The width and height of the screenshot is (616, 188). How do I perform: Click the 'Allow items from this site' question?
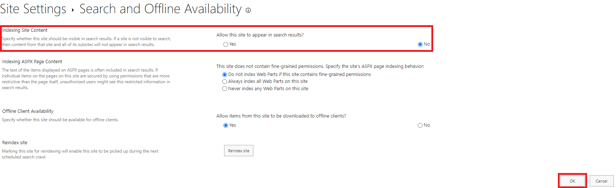(x=281, y=116)
